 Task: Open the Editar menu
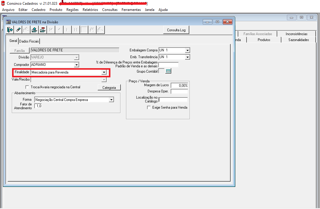[x=23, y=9]
